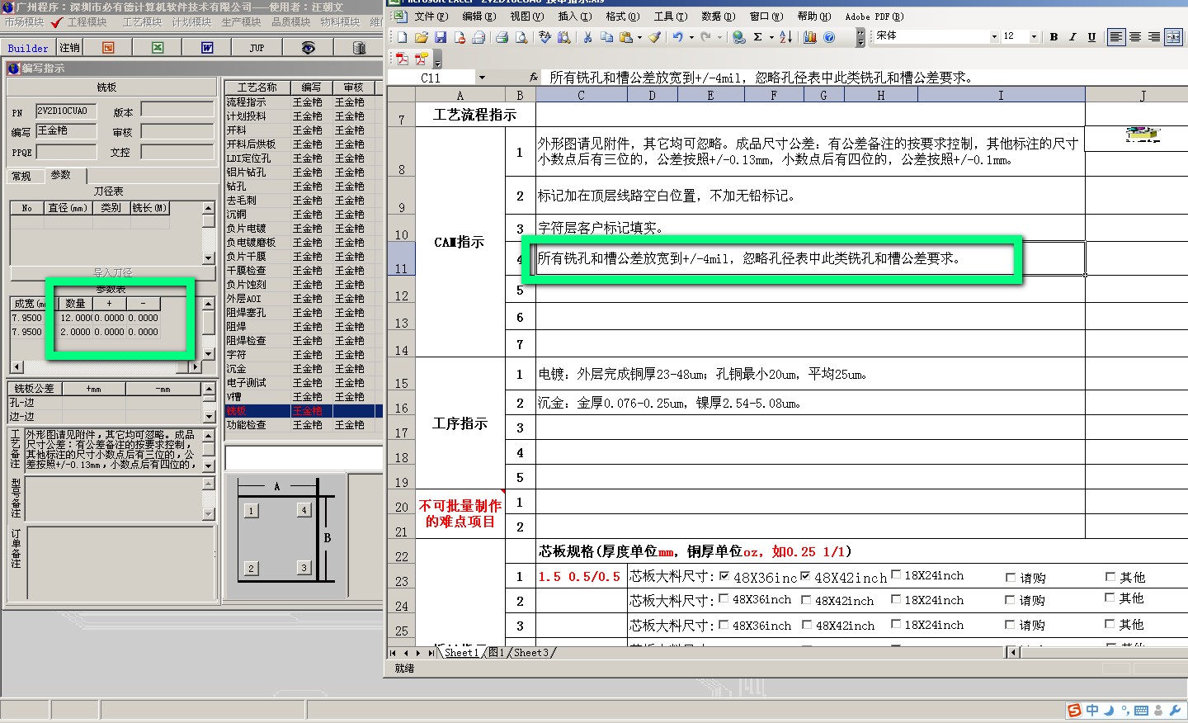Click the Paste clipboard icon
The width and height of the screenshot is (1188, 723).
626,37
